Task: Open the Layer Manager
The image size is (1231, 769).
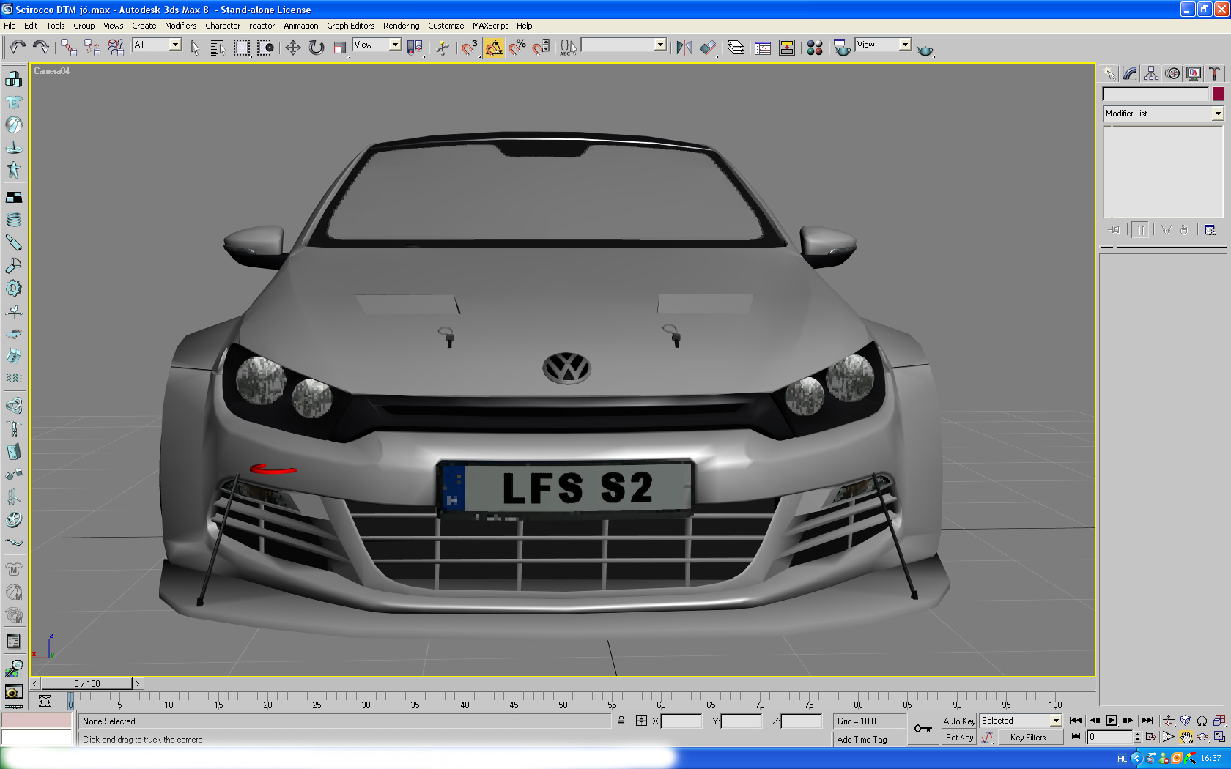Action: (x=736, y=48)
